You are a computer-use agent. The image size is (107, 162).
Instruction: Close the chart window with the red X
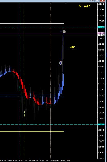click(102, 1)
